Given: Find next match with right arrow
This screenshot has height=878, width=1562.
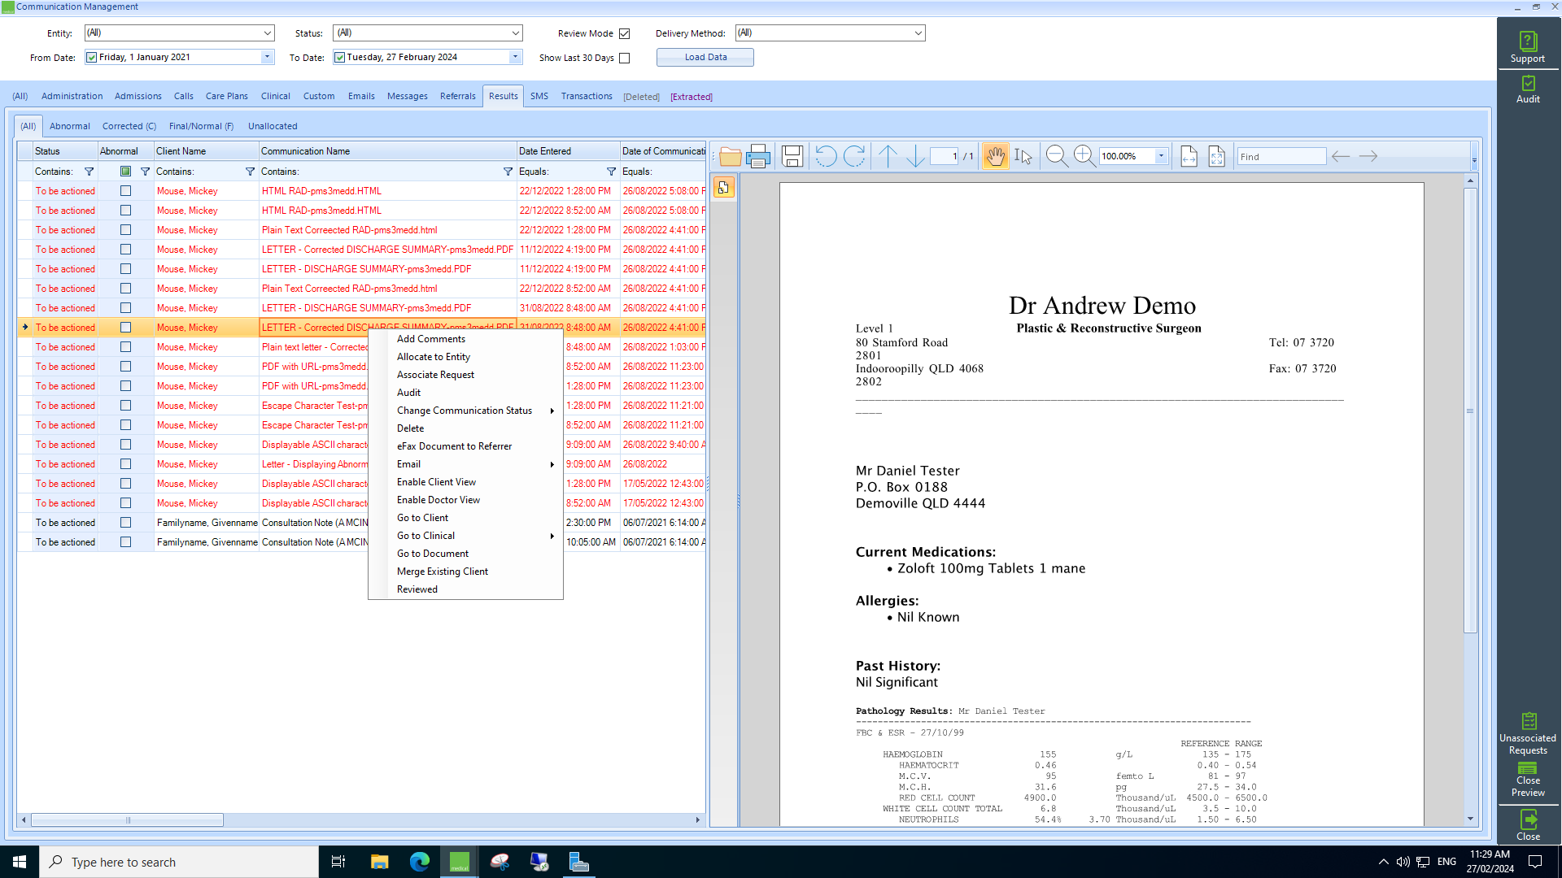Looking at the screenshot, I should pos(1368,156).
